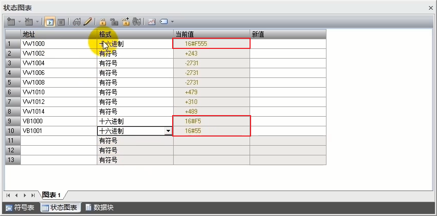Select the VW1010 address cell

click(x=59, y=92)
